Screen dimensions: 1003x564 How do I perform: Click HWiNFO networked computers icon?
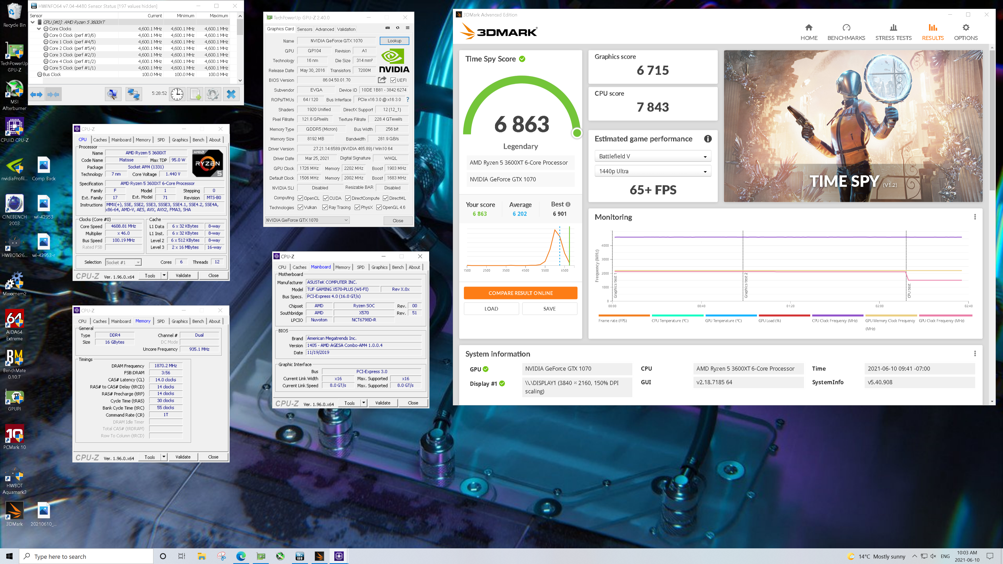click(x=133, y=94)
